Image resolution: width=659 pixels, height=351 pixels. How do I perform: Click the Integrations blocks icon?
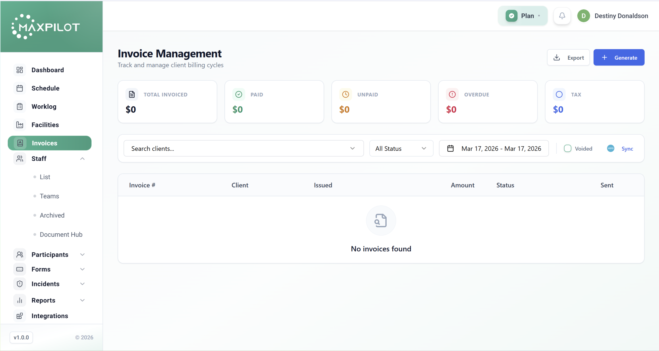[20, 316]
